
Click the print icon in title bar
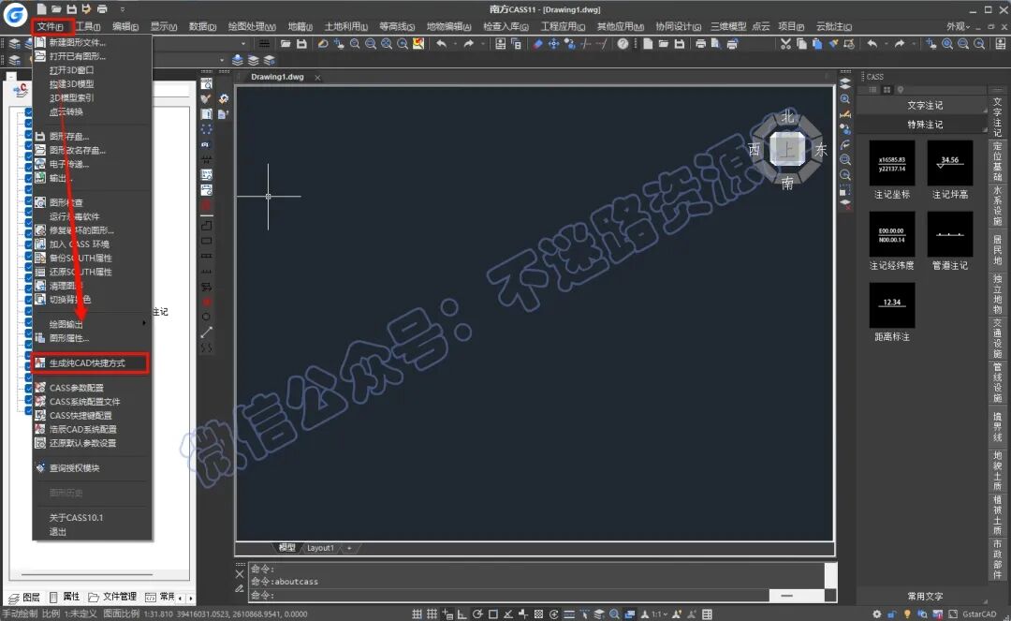102,9
